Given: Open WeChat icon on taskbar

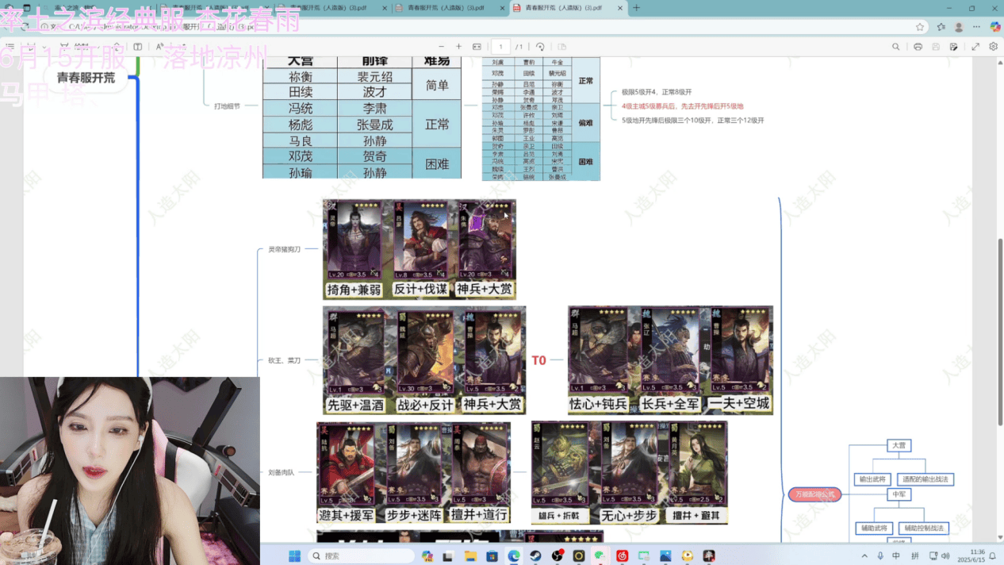Looking at the screenshot, I should click(x=601, y=555).
